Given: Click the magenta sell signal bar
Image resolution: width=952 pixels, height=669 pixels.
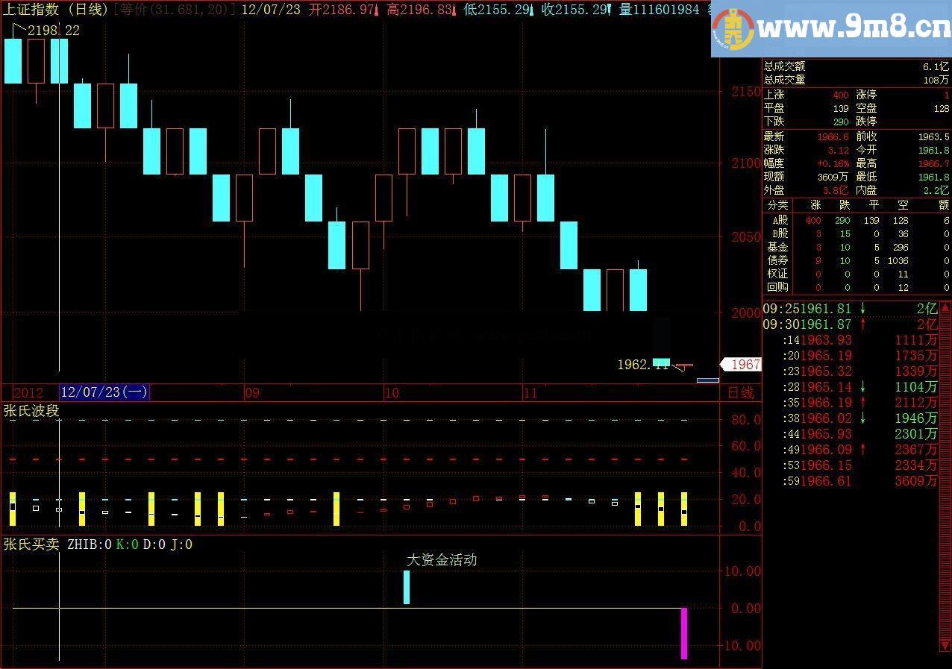Looking at the screenshot, I should tap(684, 633).
